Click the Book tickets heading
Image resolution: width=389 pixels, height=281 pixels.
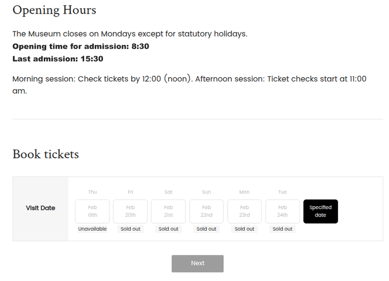45,154
